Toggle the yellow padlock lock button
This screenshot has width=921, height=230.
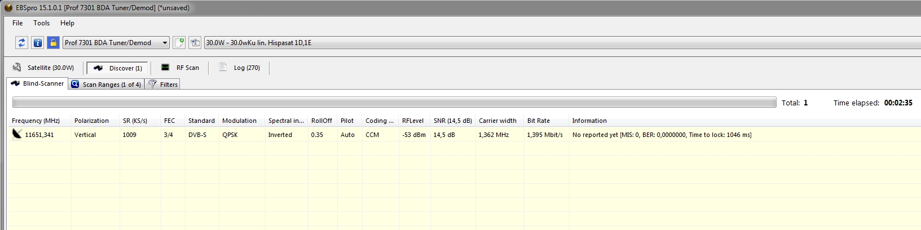(53, 43)
